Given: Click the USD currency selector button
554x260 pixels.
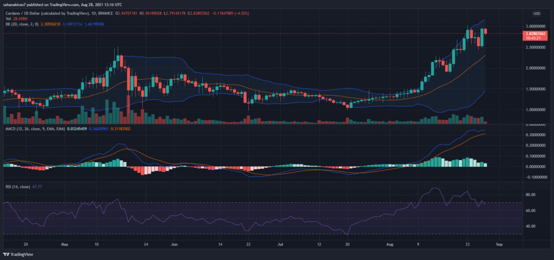Looking at the screenshot, I should coord(537,13).
